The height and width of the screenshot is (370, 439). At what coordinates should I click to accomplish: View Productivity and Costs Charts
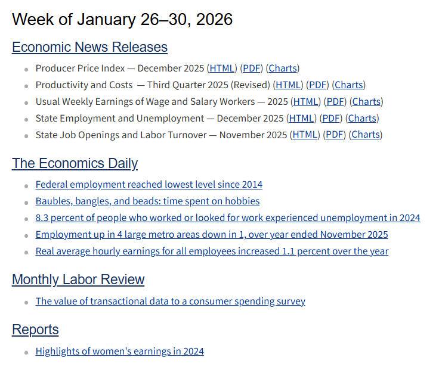pyautogui.click(x=349, y=85)
